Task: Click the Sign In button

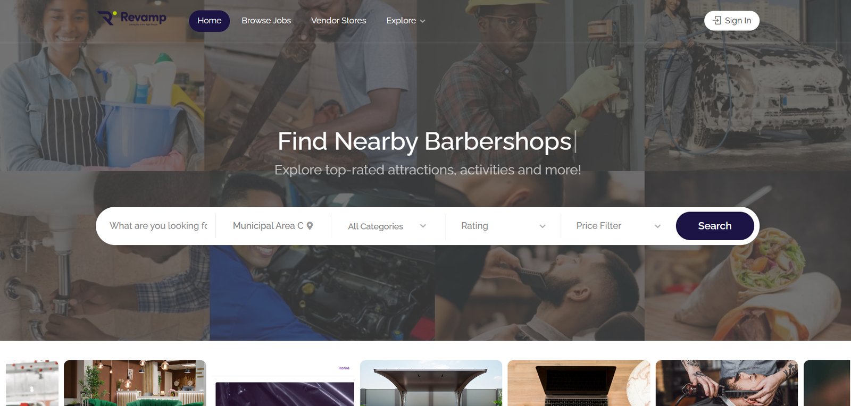Action: pyautogui.click(x=732, y=21)
